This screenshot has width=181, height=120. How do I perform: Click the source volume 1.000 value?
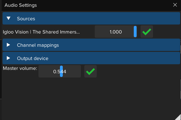coord(116,32)
